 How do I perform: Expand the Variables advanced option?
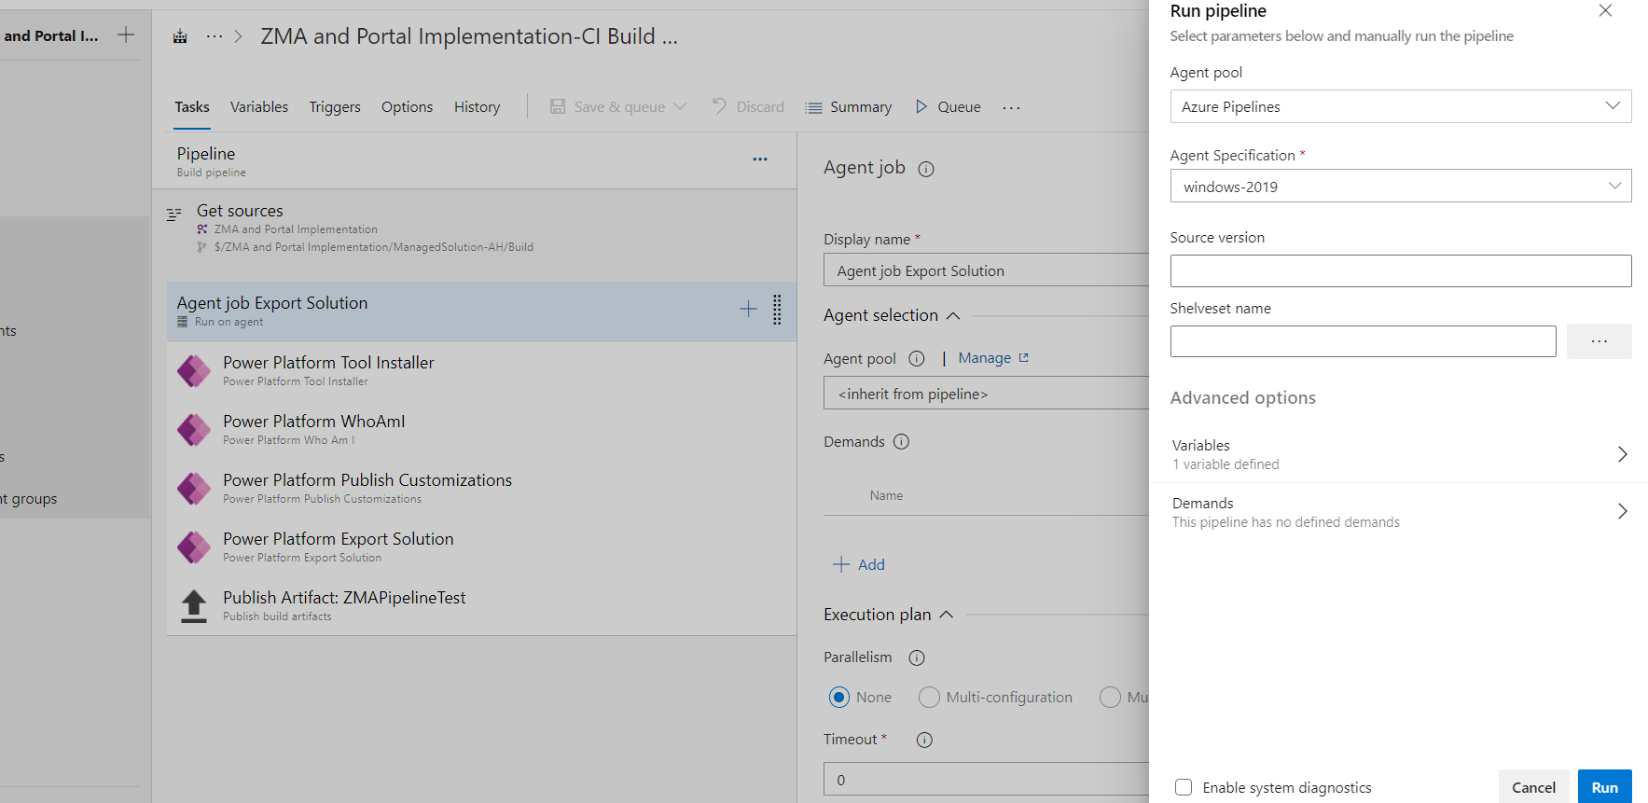click(1399, 454)
